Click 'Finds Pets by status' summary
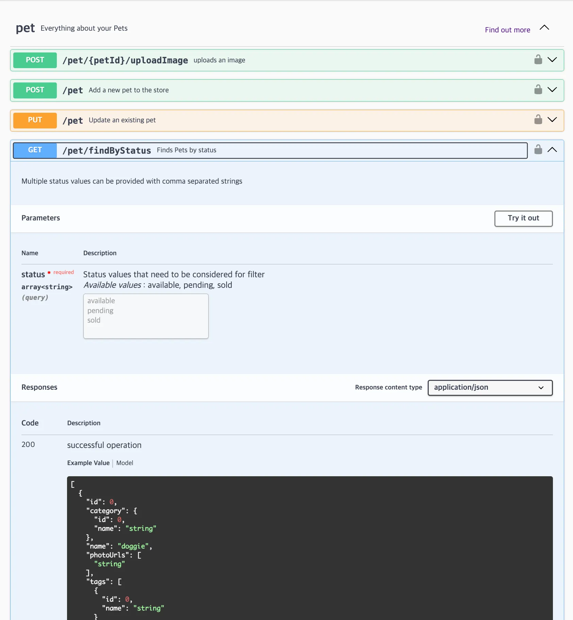Image resolution: width=573 pixels, height=620 pixels. 186,150
